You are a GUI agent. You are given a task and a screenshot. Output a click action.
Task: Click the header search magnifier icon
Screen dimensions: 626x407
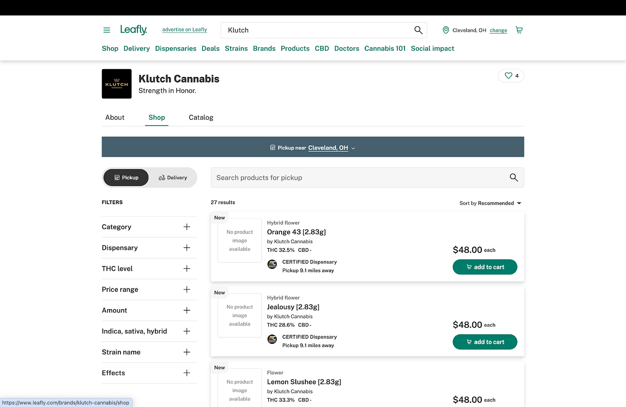coord(418,30)
